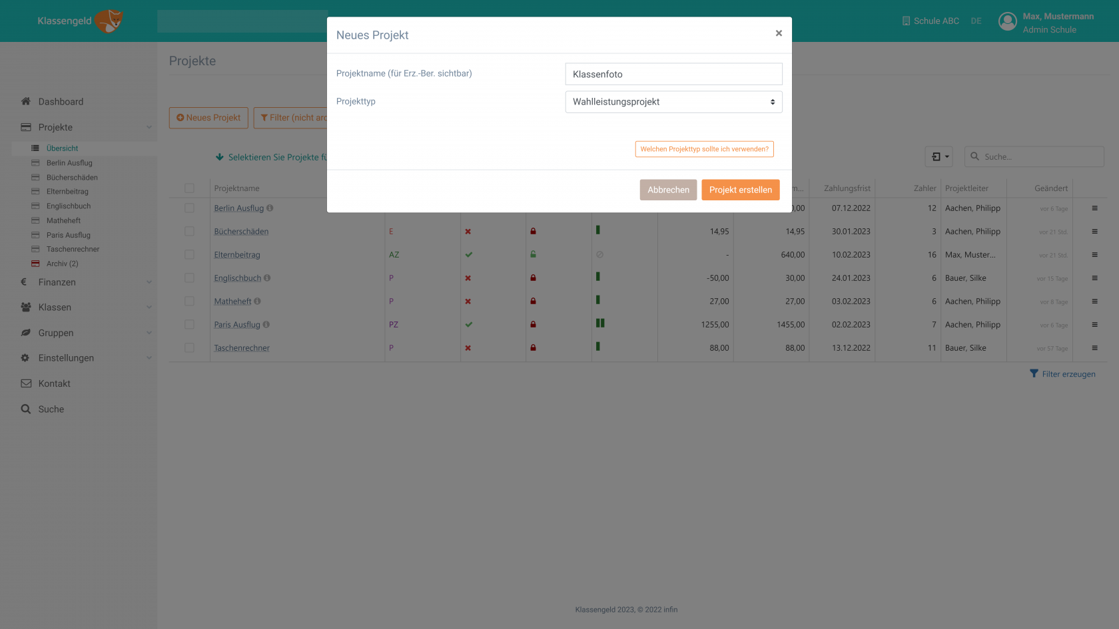
Task: Open row menu icon for Englischbuch
Action: (1094, 278)
